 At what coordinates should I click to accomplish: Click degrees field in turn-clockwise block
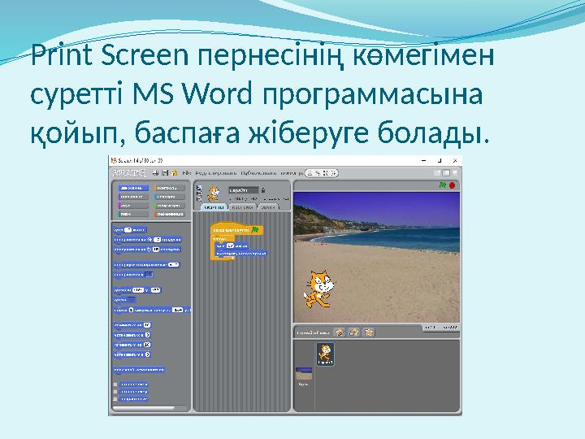[158, 240]
